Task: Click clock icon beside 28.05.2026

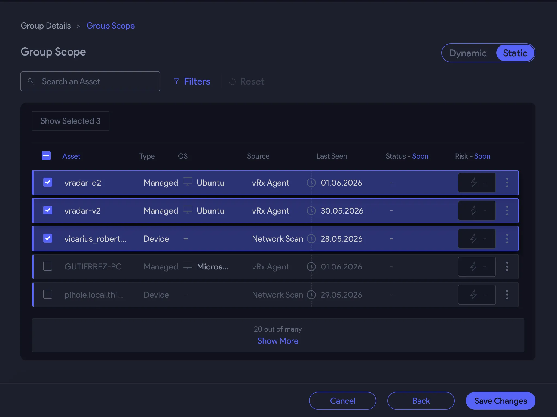Action: click(x=311, y=239)
